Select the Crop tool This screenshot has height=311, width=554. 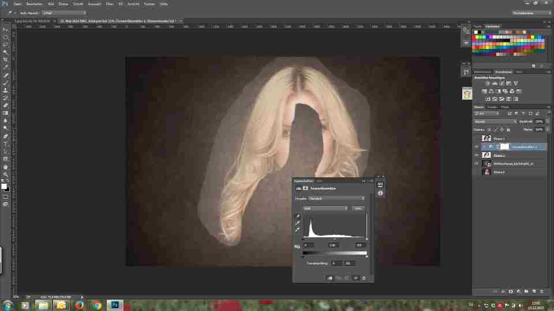click(x=6, y=59)
